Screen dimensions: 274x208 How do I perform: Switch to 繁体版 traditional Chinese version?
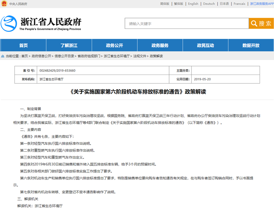[178, 4]
